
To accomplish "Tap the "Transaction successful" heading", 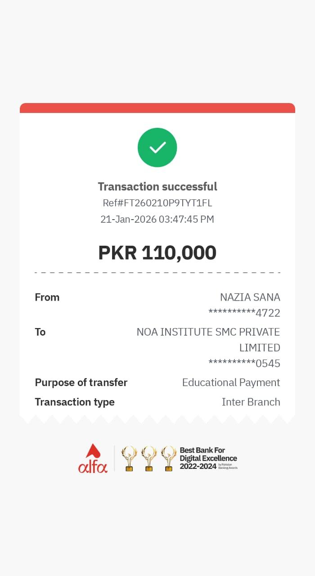I will click(157, 186).
